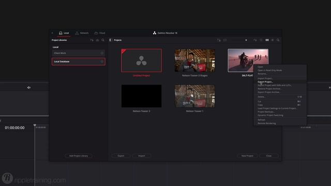Click the New Project button
Image resolution: width=331 pixels, height=186 pixels.
pos(247,156)
